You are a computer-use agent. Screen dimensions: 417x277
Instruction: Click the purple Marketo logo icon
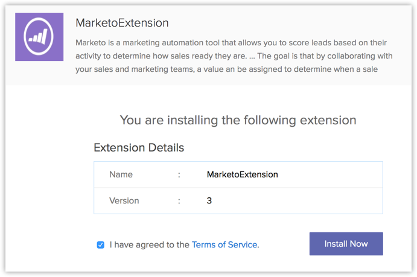[40, 37]
